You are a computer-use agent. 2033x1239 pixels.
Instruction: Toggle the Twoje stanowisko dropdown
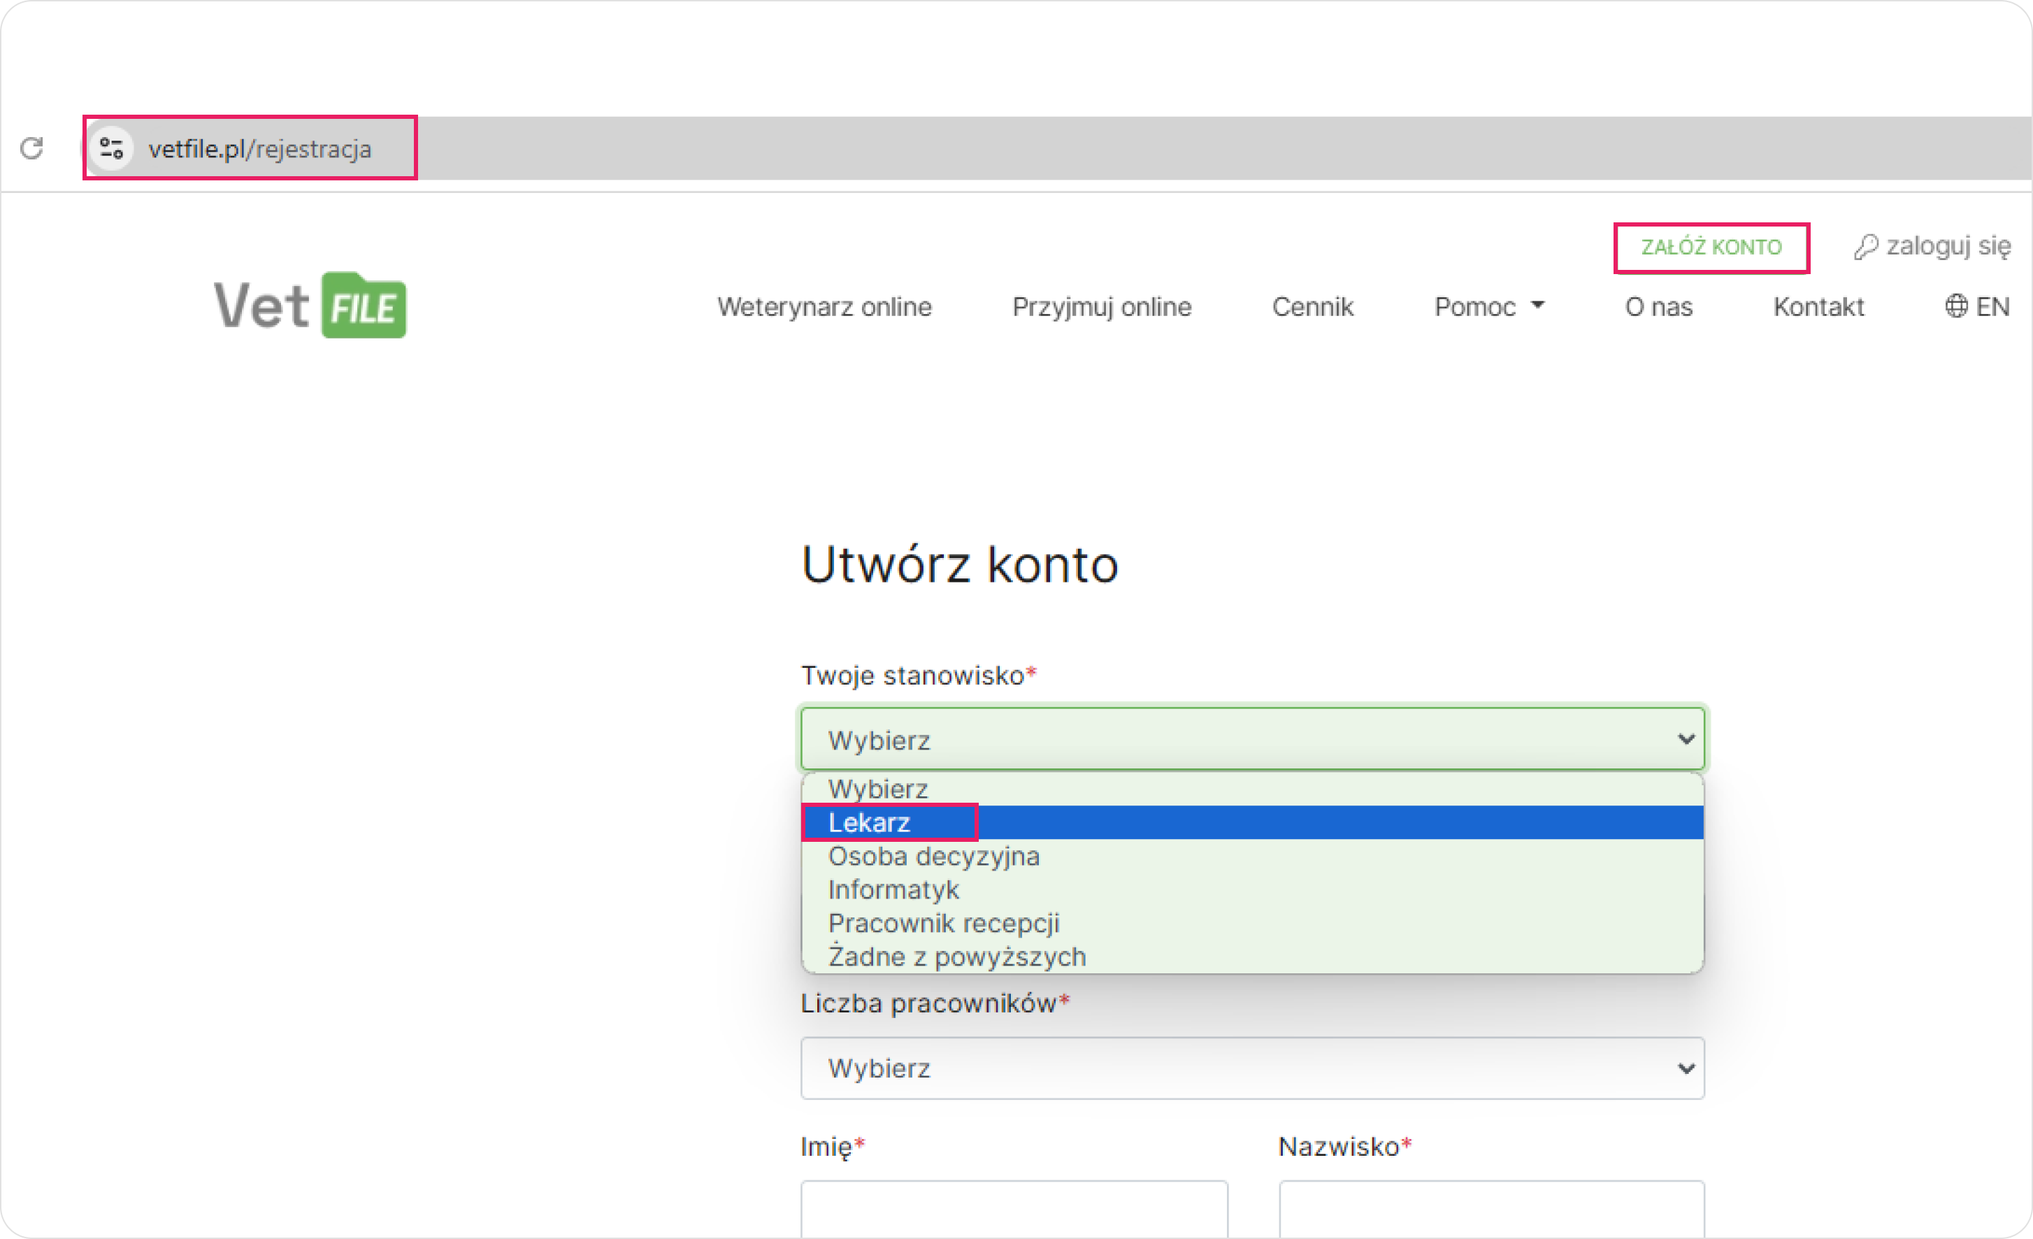pyautogui.click(x=1251, y=739)
